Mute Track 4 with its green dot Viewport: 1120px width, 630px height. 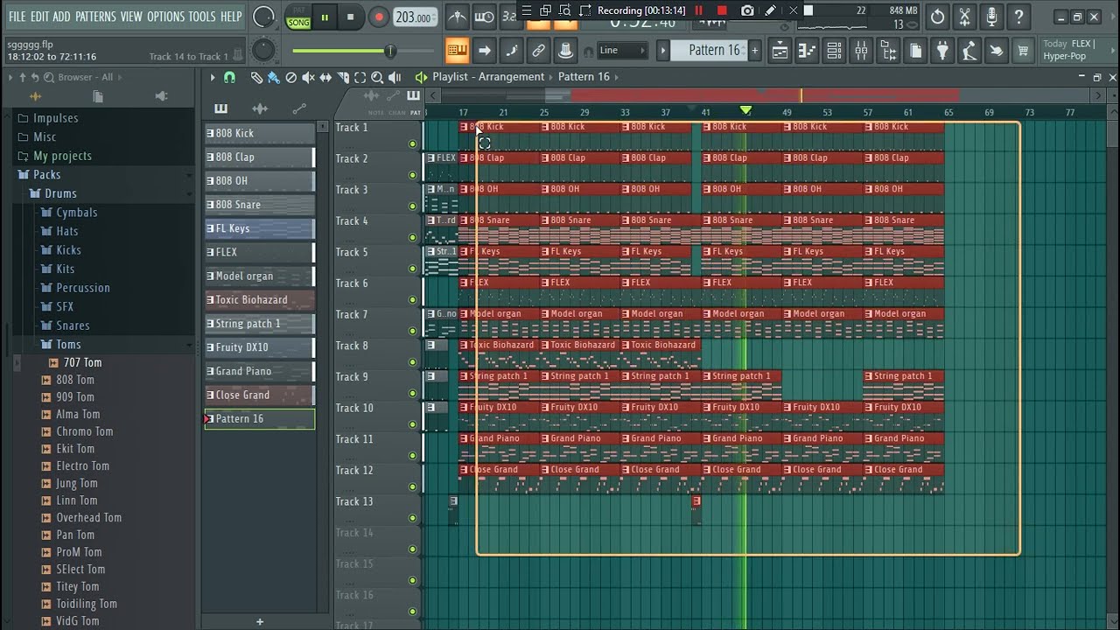pos(413,237)
